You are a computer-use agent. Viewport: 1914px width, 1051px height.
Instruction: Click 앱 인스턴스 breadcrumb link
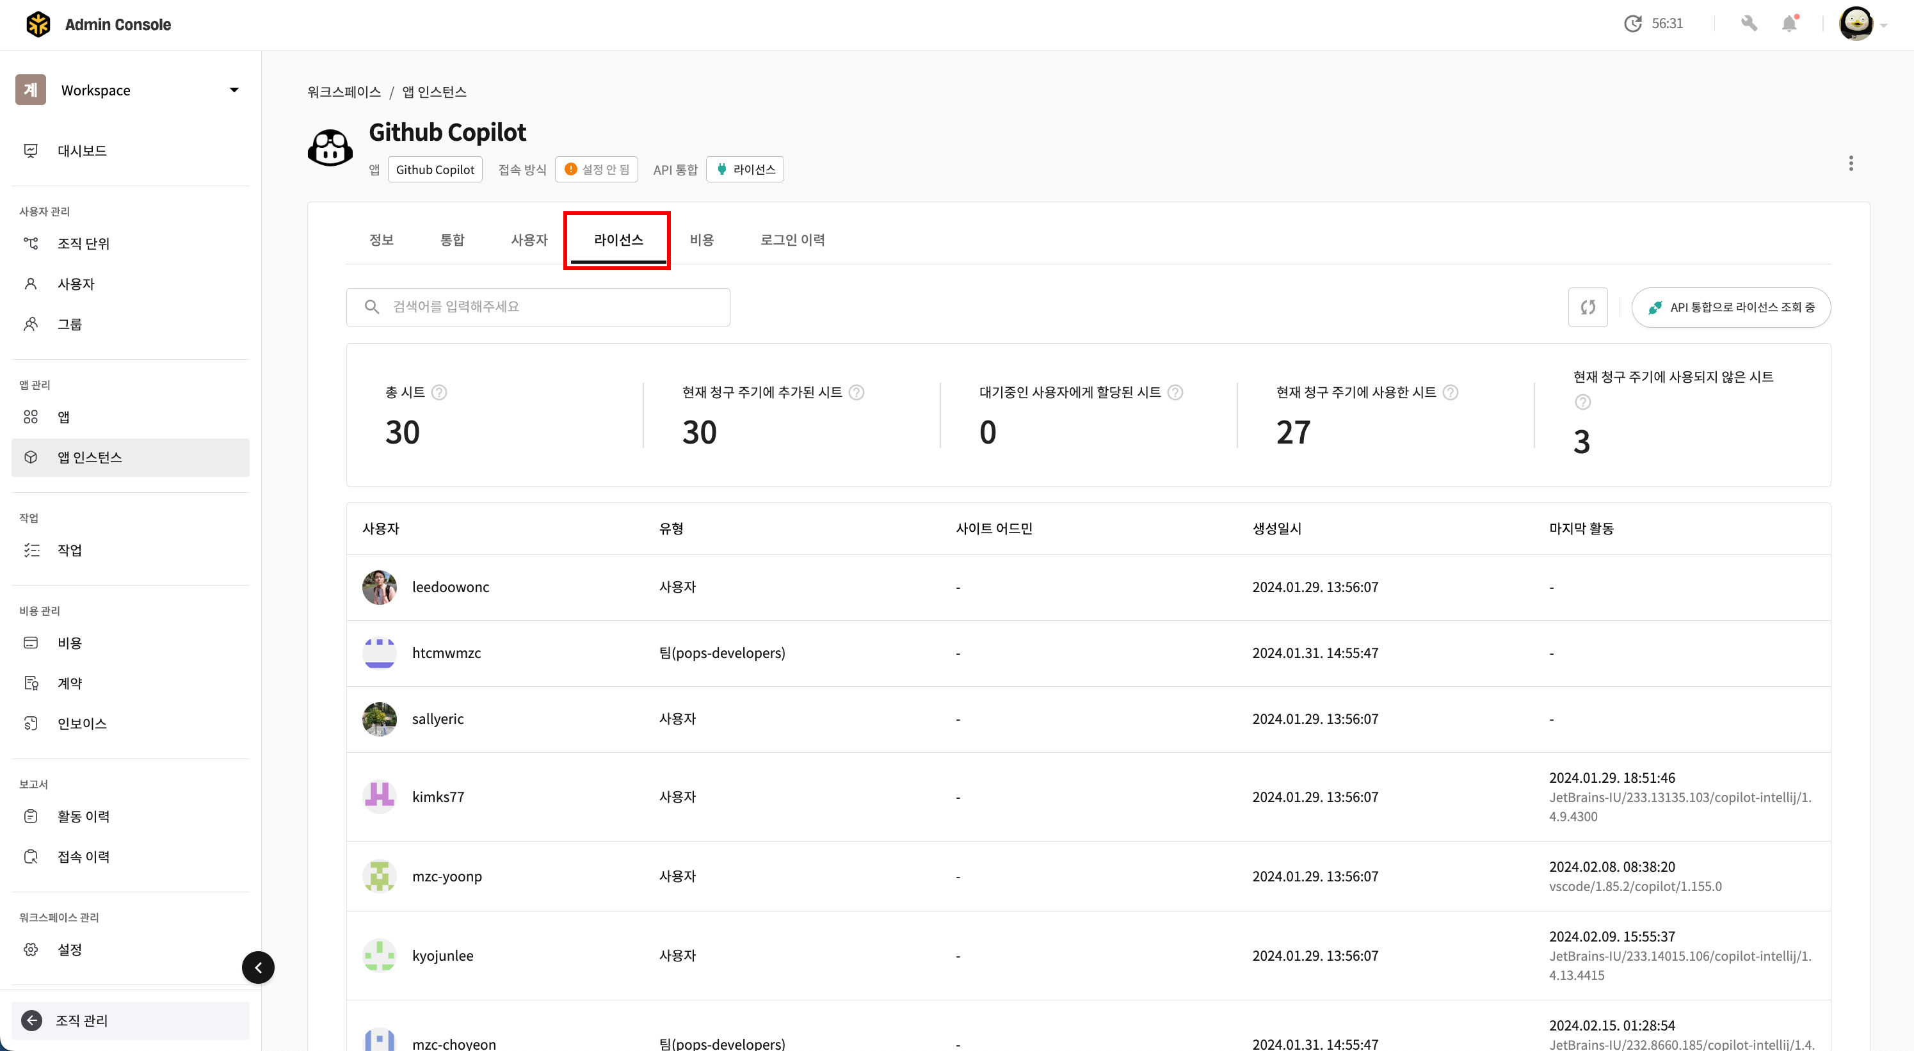point(435,92)
